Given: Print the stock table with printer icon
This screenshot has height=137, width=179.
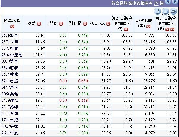Looking at the screenshot, I should (x=173, y=11).
